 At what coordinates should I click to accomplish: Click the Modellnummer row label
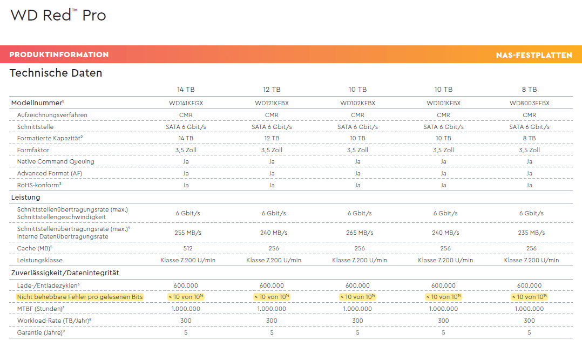pos(37,103)
